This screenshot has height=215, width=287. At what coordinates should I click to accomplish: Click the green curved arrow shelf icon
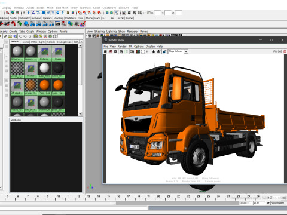click(20, 24)
